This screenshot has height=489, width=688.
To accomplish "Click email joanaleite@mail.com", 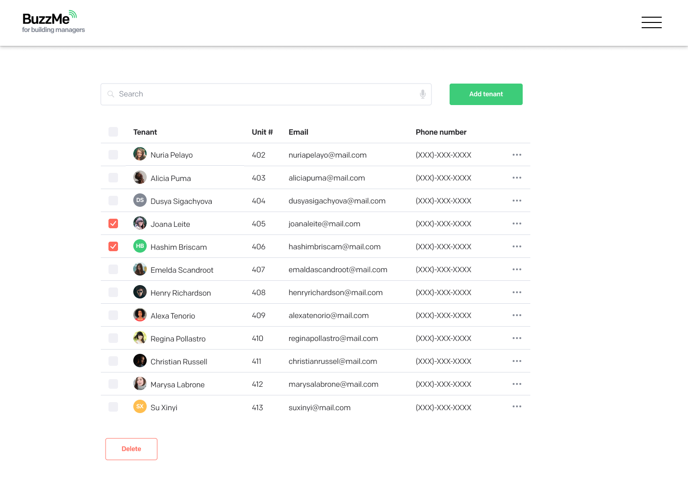I will 324,224.
